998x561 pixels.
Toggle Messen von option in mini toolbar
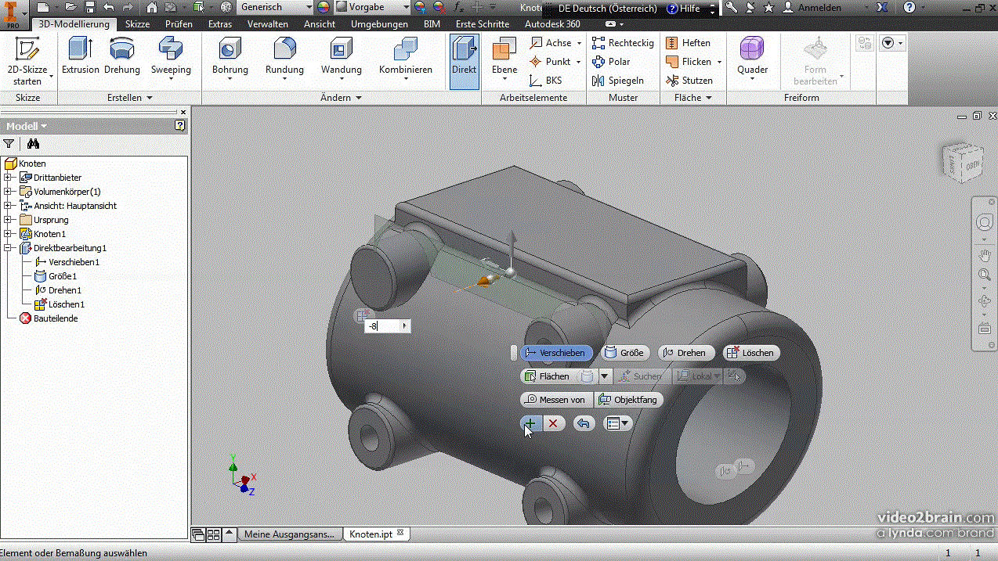(x=555, y=400)
